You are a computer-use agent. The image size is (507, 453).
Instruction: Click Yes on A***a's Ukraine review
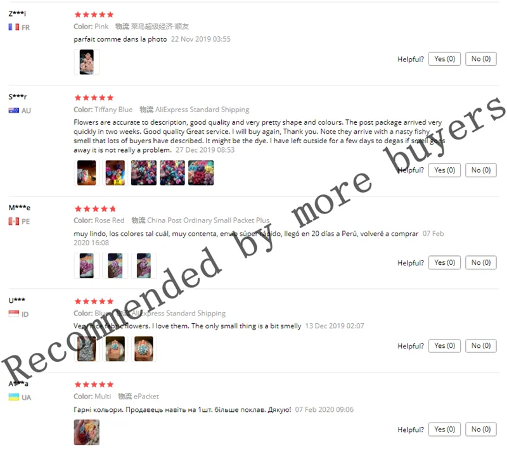click(x=444, y=430)
